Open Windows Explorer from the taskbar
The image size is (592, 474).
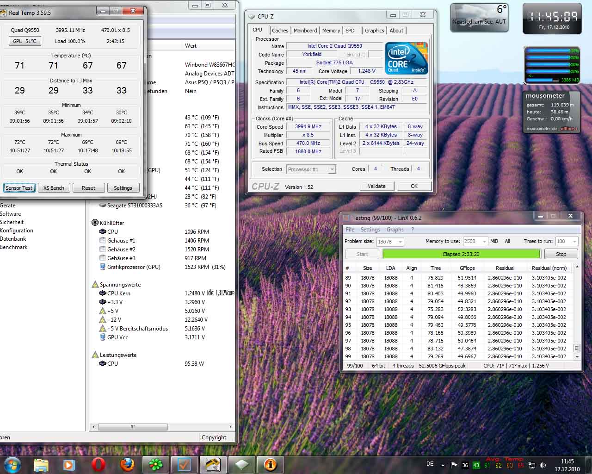pyautogui.click(x=41, y=464)
